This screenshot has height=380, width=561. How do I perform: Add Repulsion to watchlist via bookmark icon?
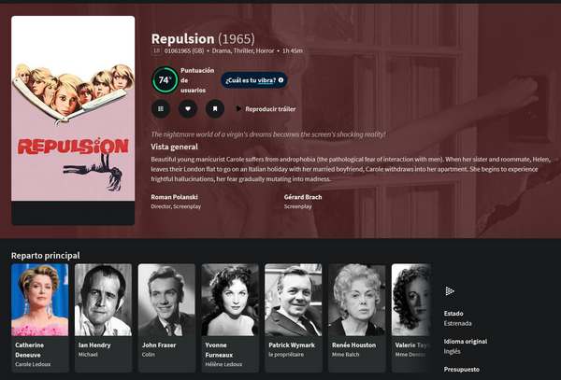215,108
